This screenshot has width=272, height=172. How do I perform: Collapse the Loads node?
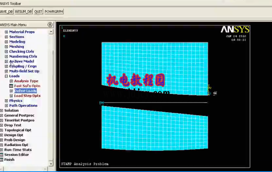click(6, 76)
